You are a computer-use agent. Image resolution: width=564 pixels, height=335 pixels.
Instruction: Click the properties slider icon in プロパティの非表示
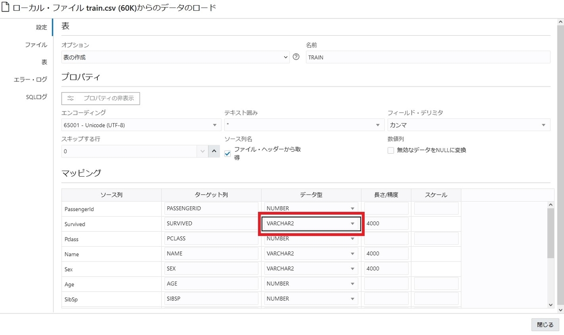coord(71,98)
